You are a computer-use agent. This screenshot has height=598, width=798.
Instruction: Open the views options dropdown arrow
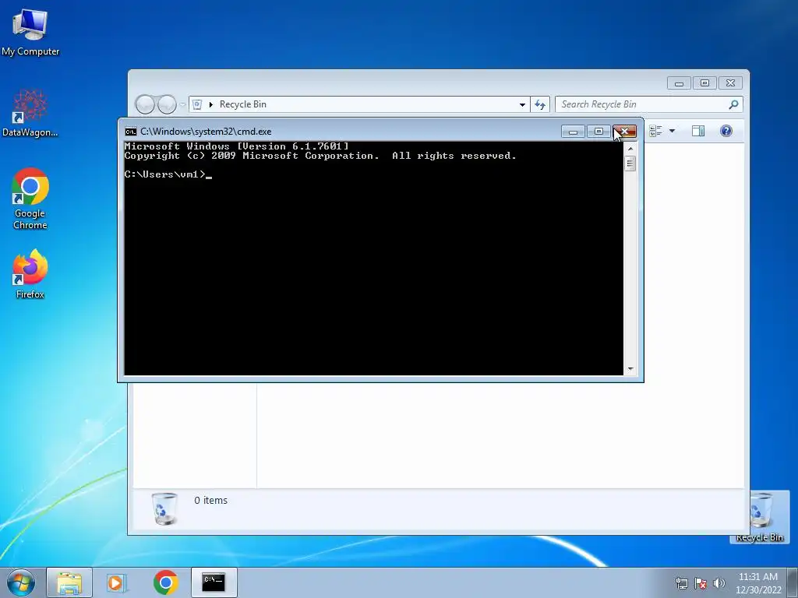point(672,131)
